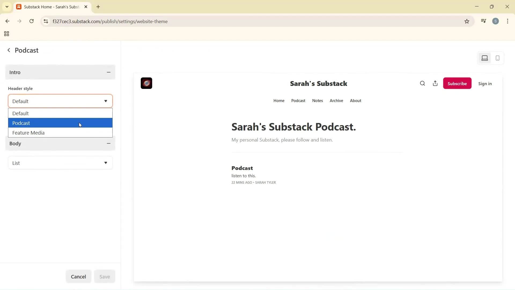Pick Default from header style list
This screenshot has height=290, width=515.
(x=60, y=113)
